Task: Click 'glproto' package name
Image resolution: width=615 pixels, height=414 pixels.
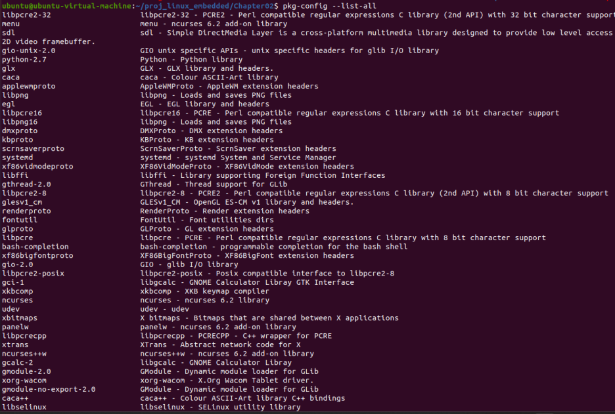Action: coord(18,229)
